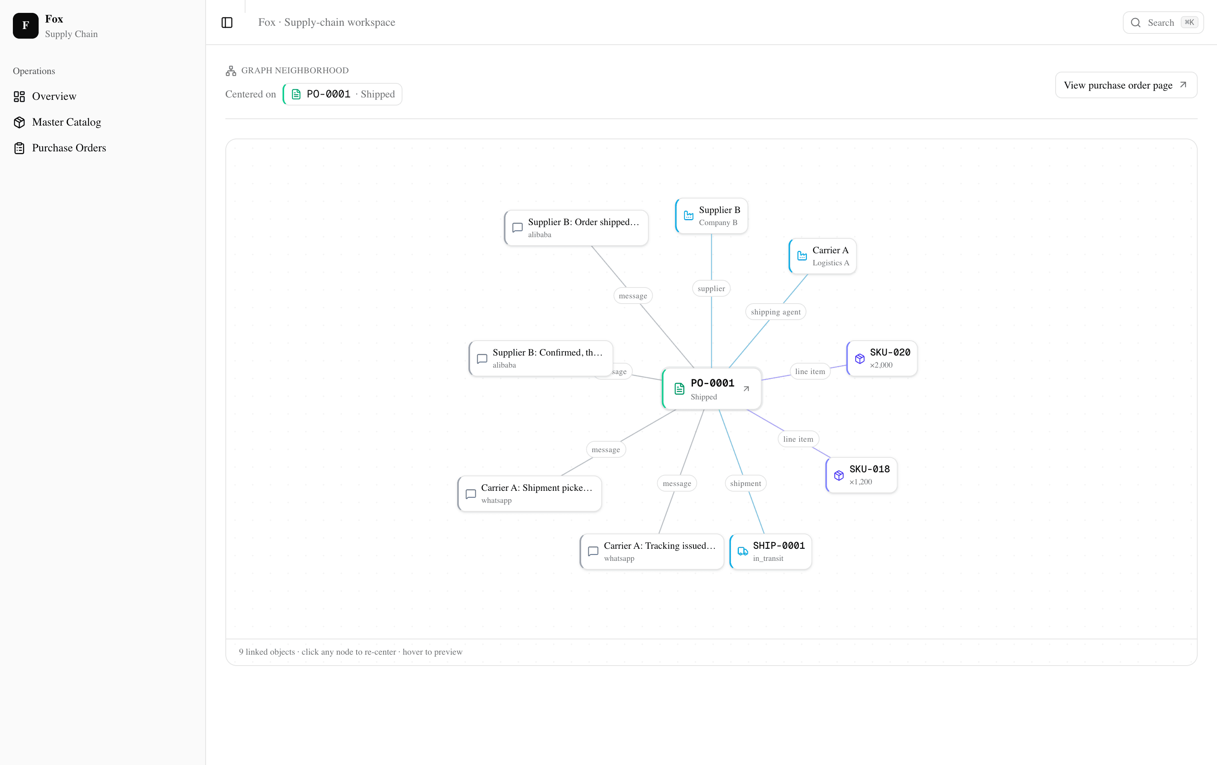Image resolution: width=1217 pixels, height=765 pixels.
Task: Click the Fox workspace logo
Action: click(x=25, y=25)
